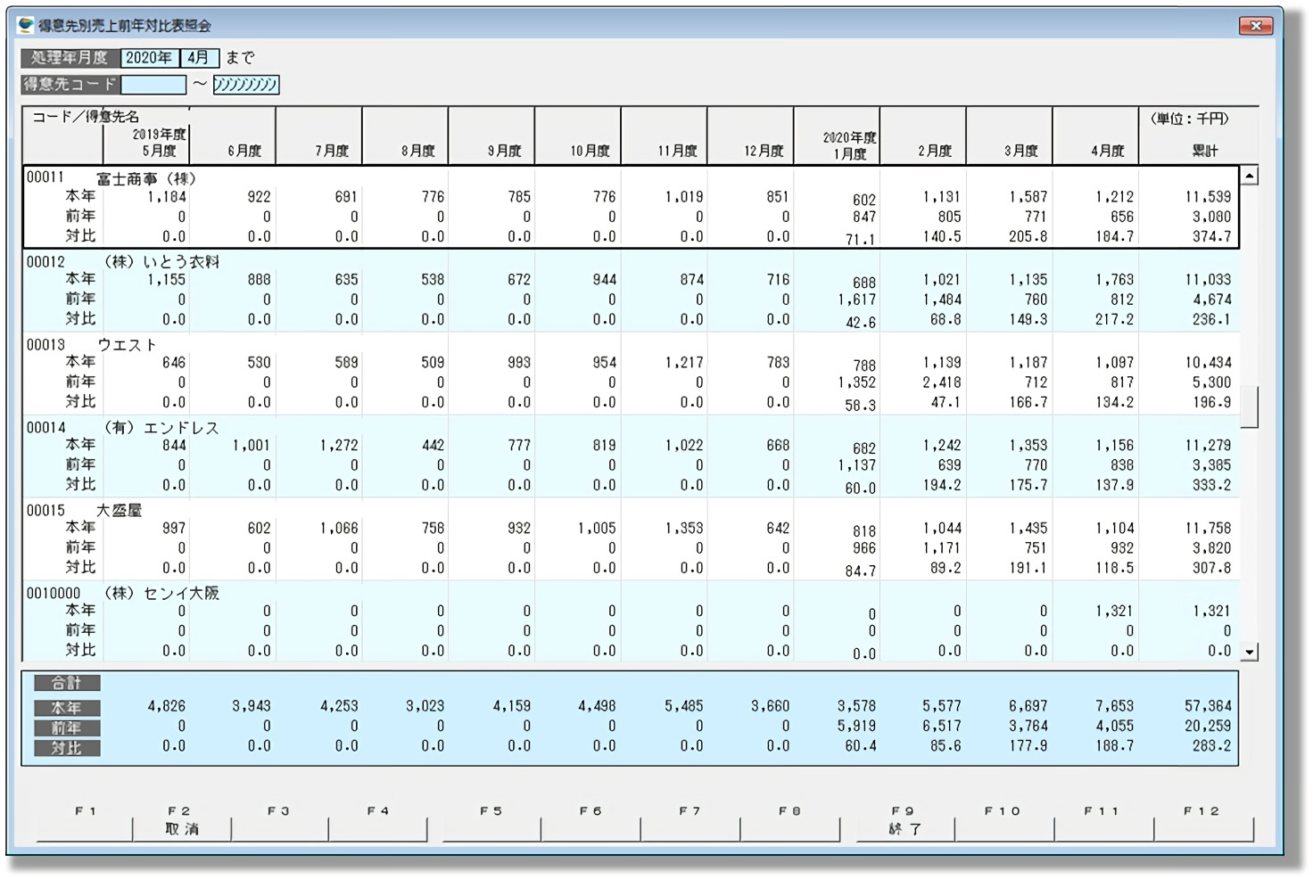
Task: Click the 合計 label in totals panel
Action: [67, 683]
